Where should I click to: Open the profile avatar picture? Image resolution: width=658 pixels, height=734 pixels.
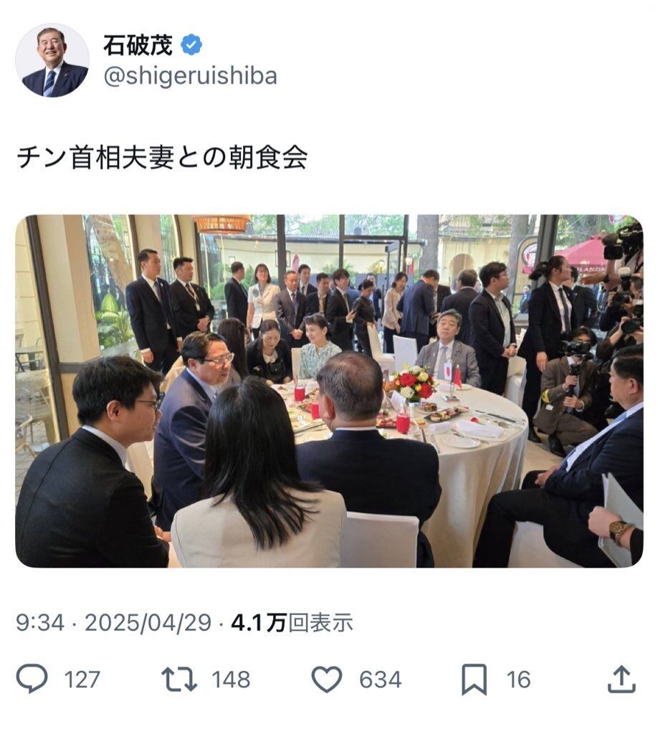pyautogui.click(x=52, y=60)
